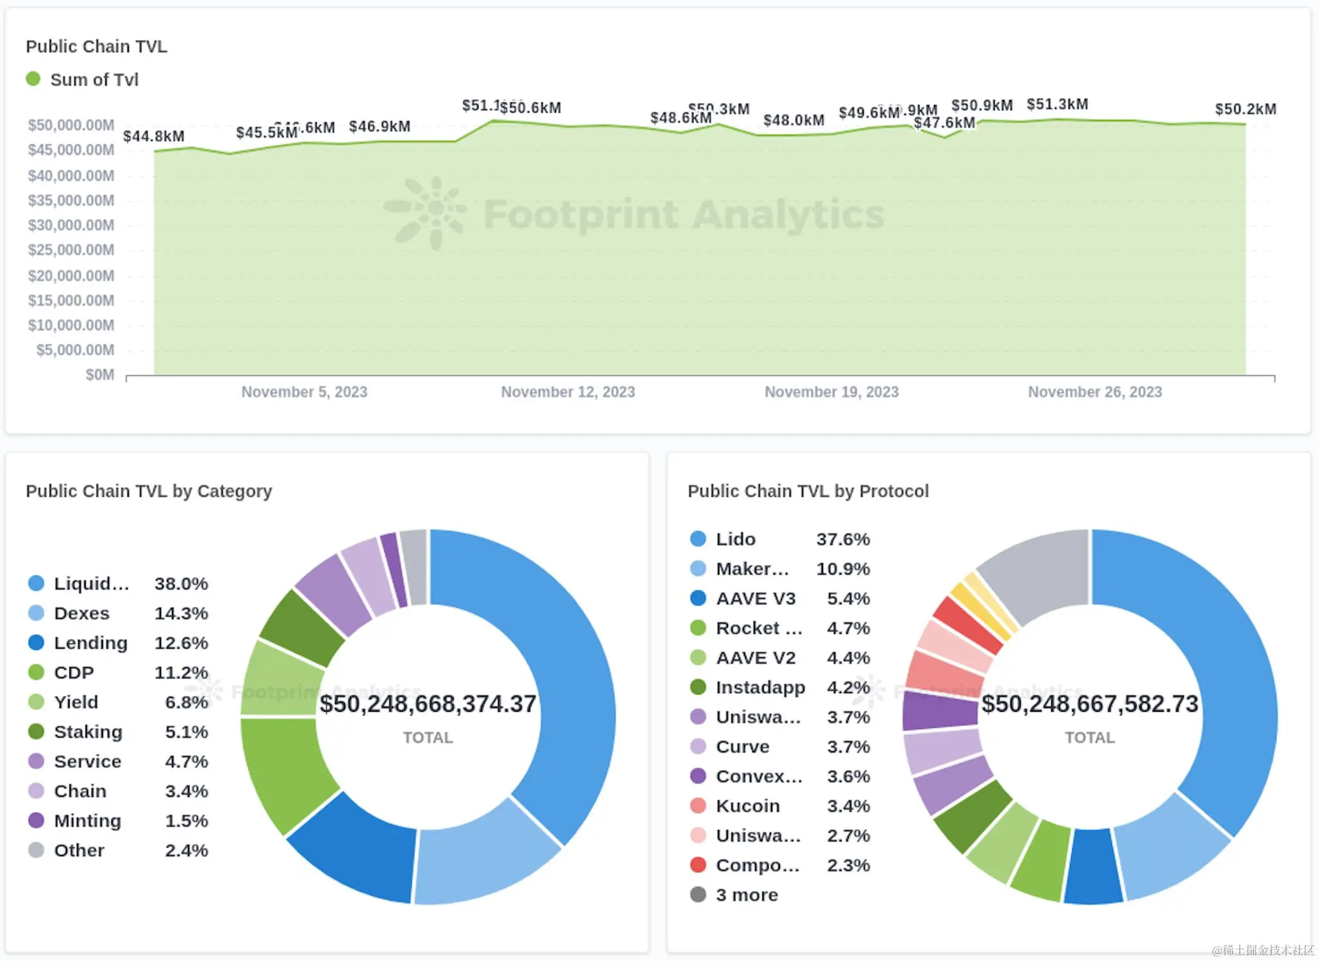
Task: Click the Liquid... category legend dot
Action: (36, 584)
